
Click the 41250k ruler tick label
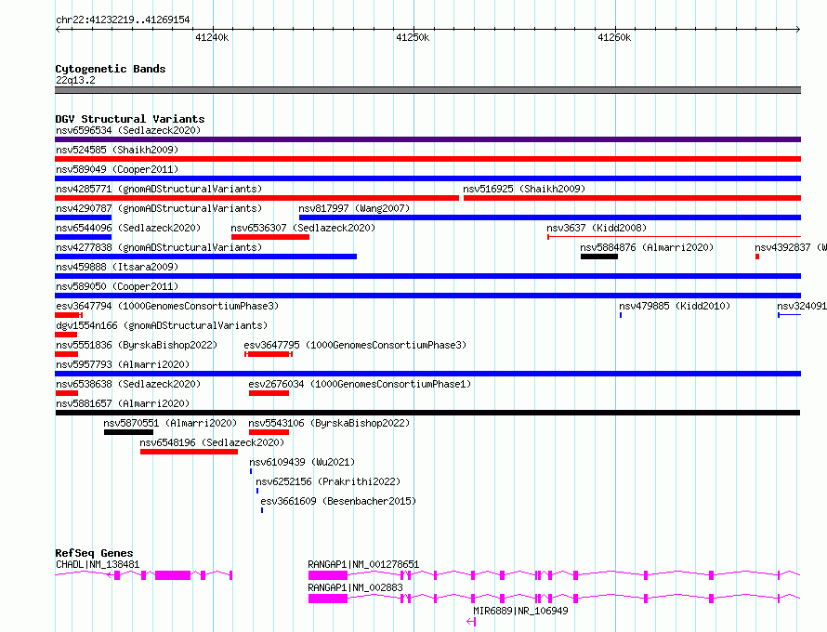pos(413,37)
